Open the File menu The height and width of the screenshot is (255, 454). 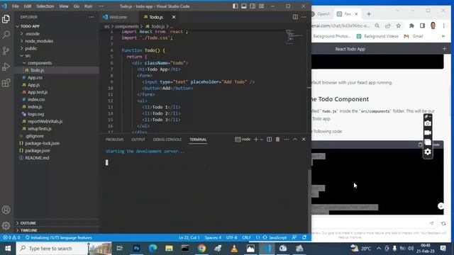coord(16,6)
